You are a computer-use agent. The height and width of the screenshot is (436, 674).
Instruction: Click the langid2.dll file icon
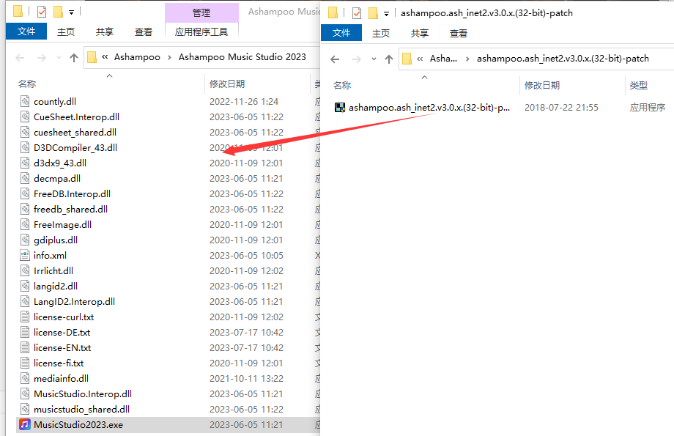tap(25, 287)
